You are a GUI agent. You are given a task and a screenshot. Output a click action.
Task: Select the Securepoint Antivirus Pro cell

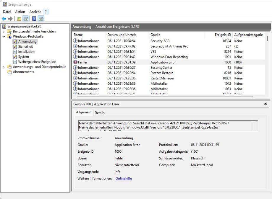(169, 46)
